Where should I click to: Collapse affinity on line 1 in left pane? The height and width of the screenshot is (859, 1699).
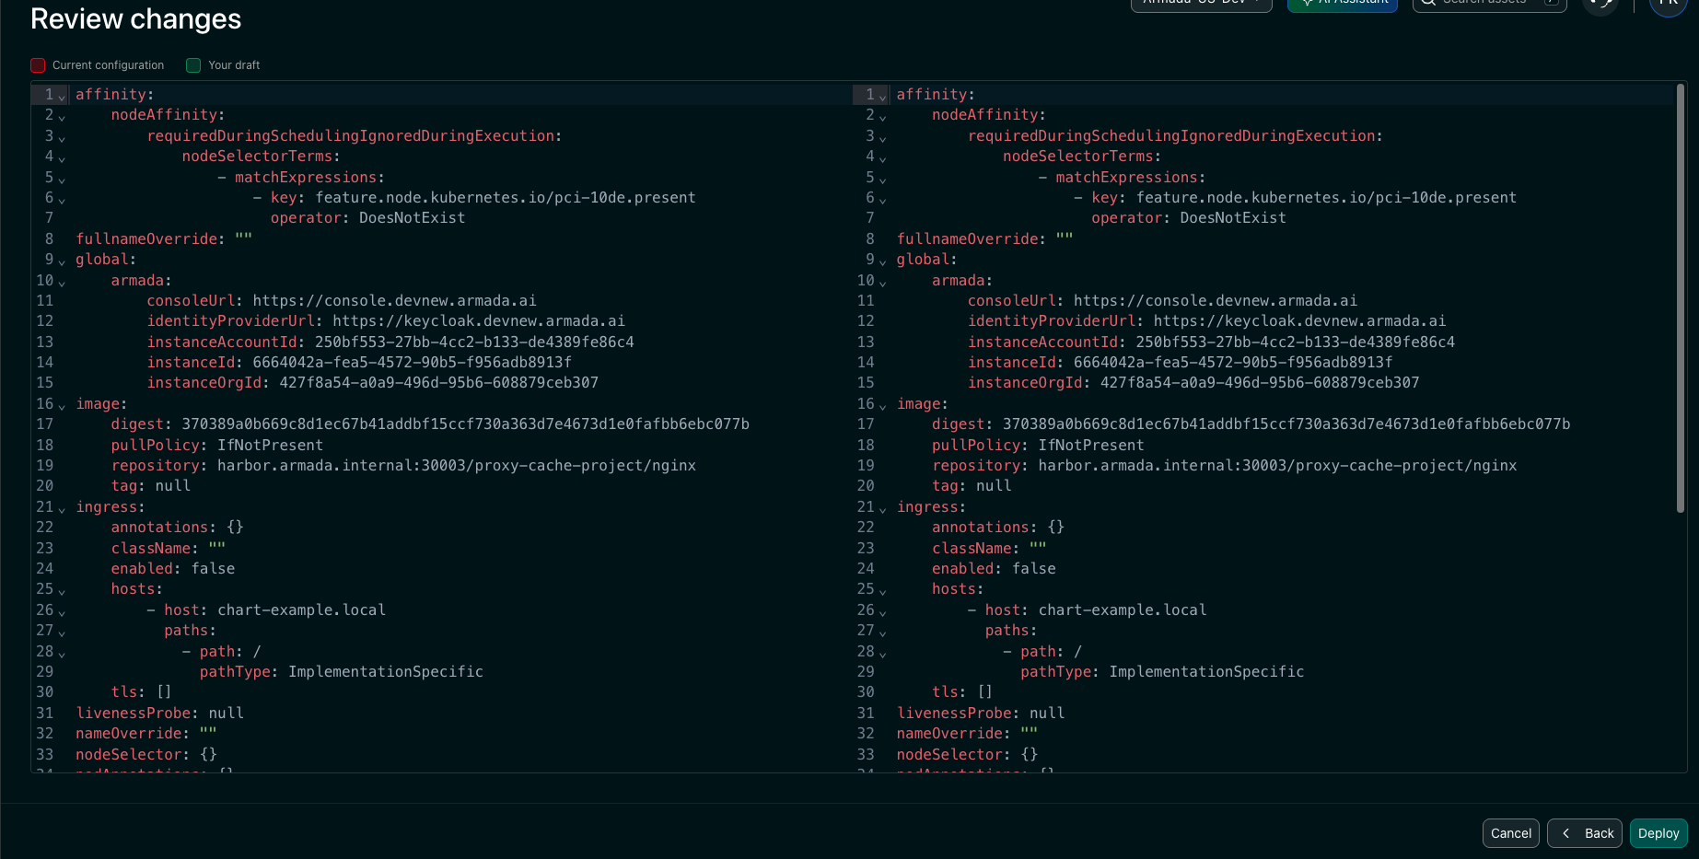coord(62,96)
